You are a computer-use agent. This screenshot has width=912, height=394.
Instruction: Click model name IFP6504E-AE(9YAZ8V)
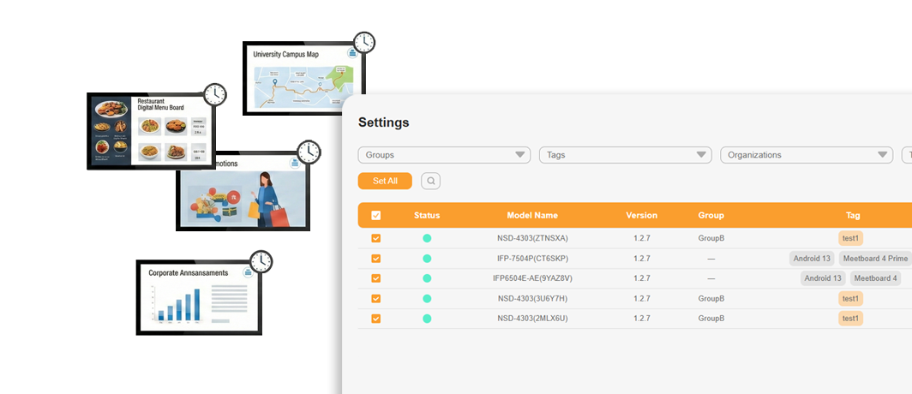(532, 278)
